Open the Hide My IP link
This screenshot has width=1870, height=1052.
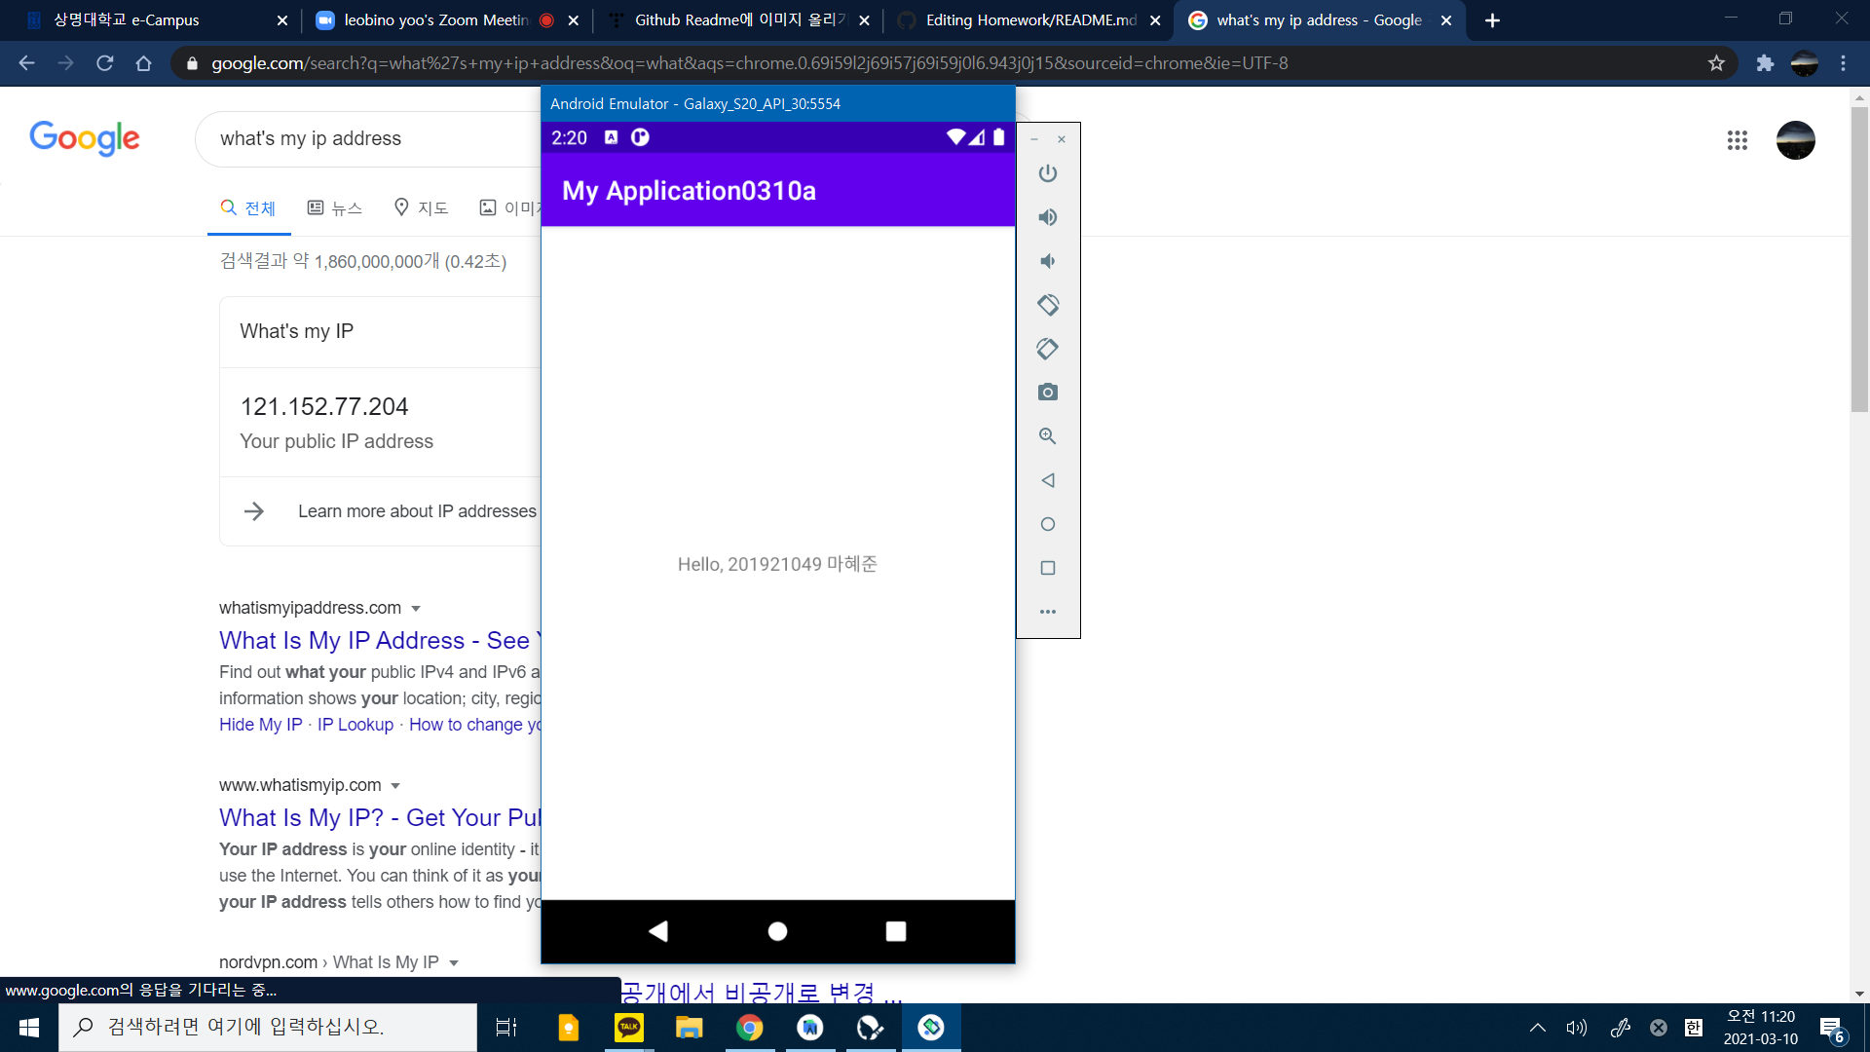click(260, 725)
